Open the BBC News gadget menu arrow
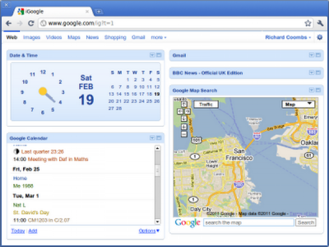 311,73
